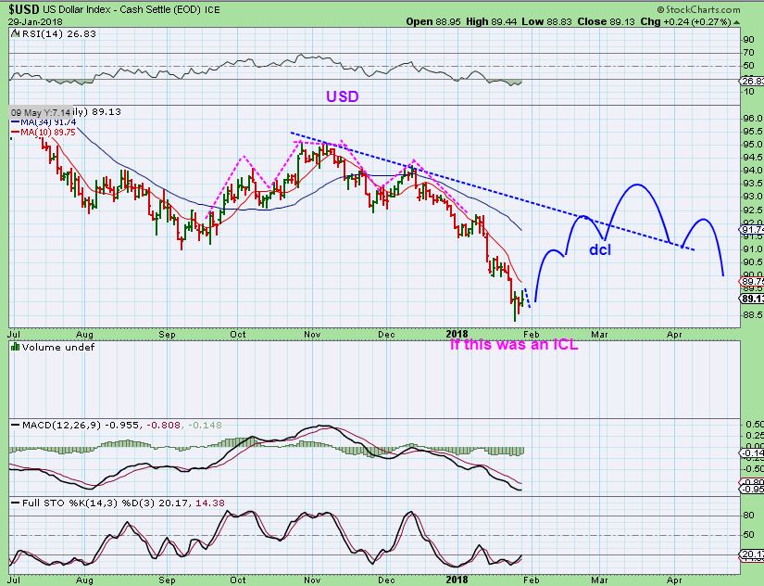Select the blue 'dcl' annotation label

[x=601, y=249]
